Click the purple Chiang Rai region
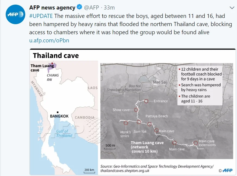 (x=51, y=67)
